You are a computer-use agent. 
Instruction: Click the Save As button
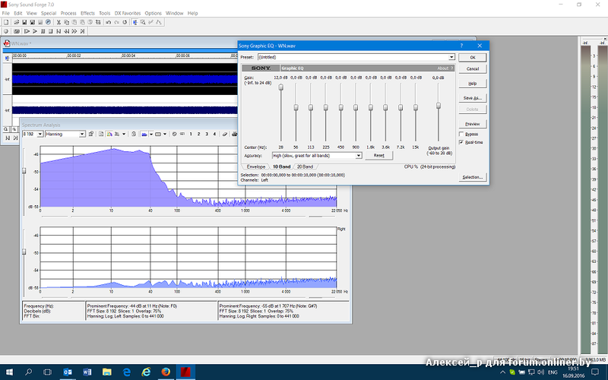472,98
